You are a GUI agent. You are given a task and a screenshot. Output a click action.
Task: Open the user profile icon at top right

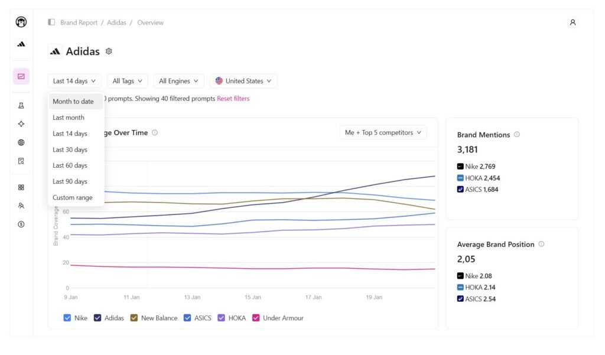coord(572,22)
